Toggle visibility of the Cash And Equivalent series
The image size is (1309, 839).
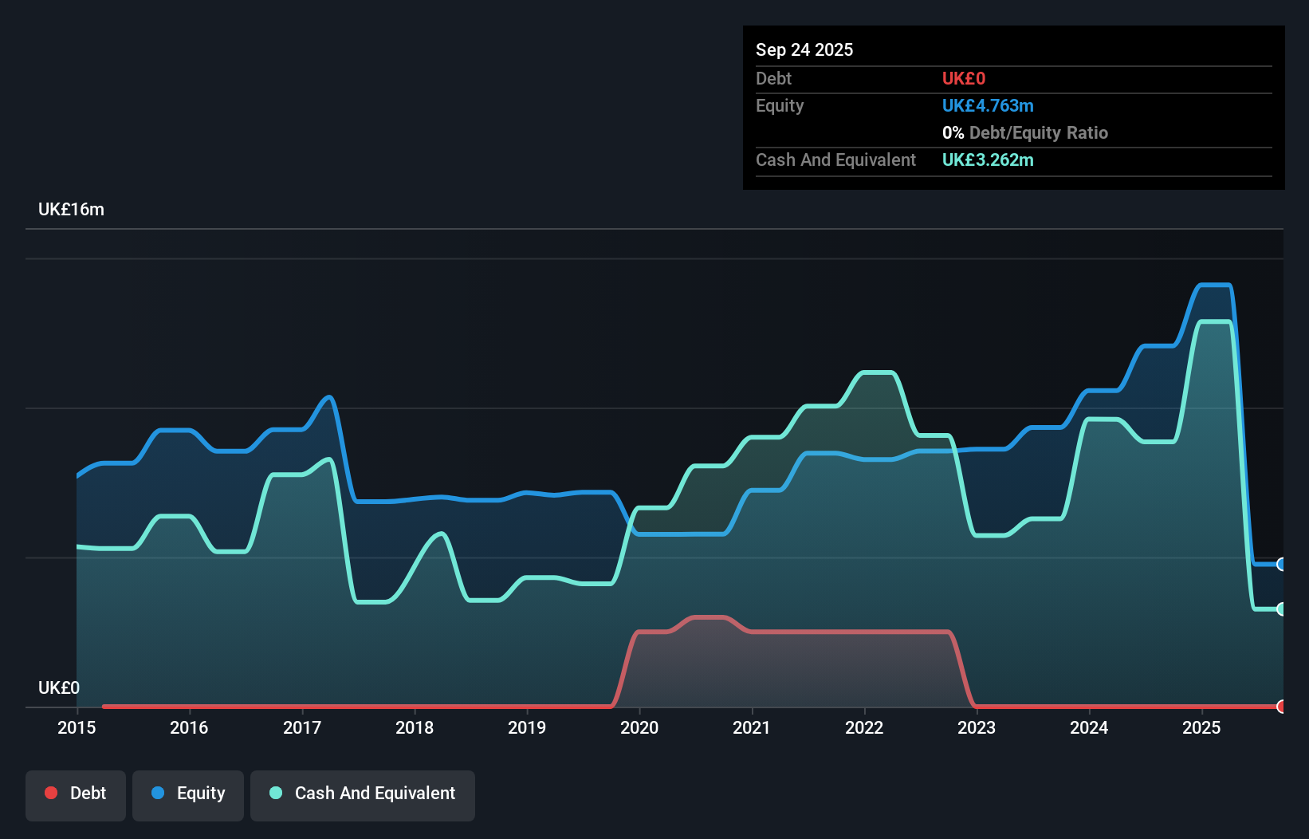coord(363,794)
